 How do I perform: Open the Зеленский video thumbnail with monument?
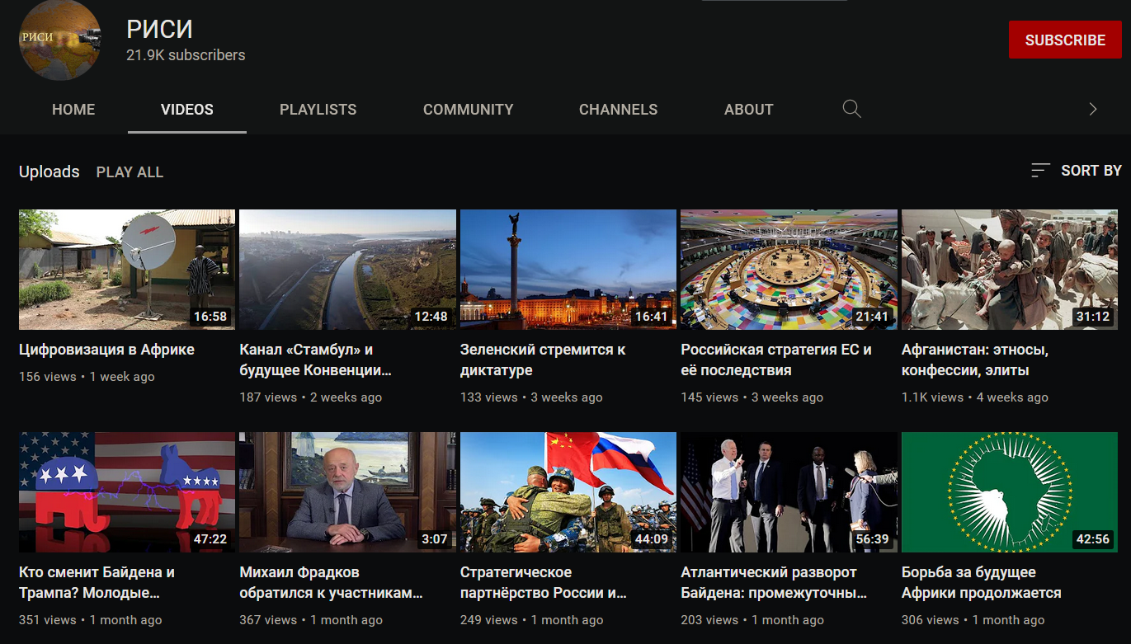tap(568, 270)
